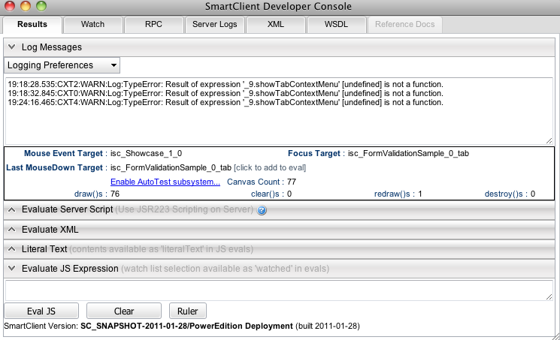Expand the Literal Text section
Viewport: 560px width, 340px height.
point(11,248)
